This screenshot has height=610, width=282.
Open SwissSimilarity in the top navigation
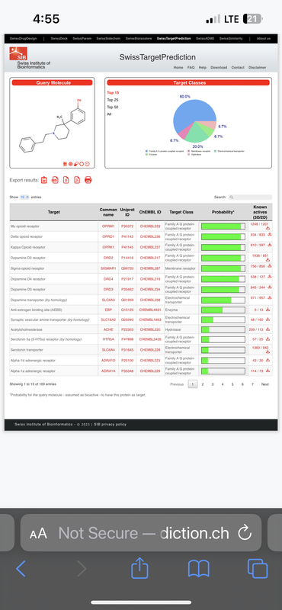coord(231,39)
